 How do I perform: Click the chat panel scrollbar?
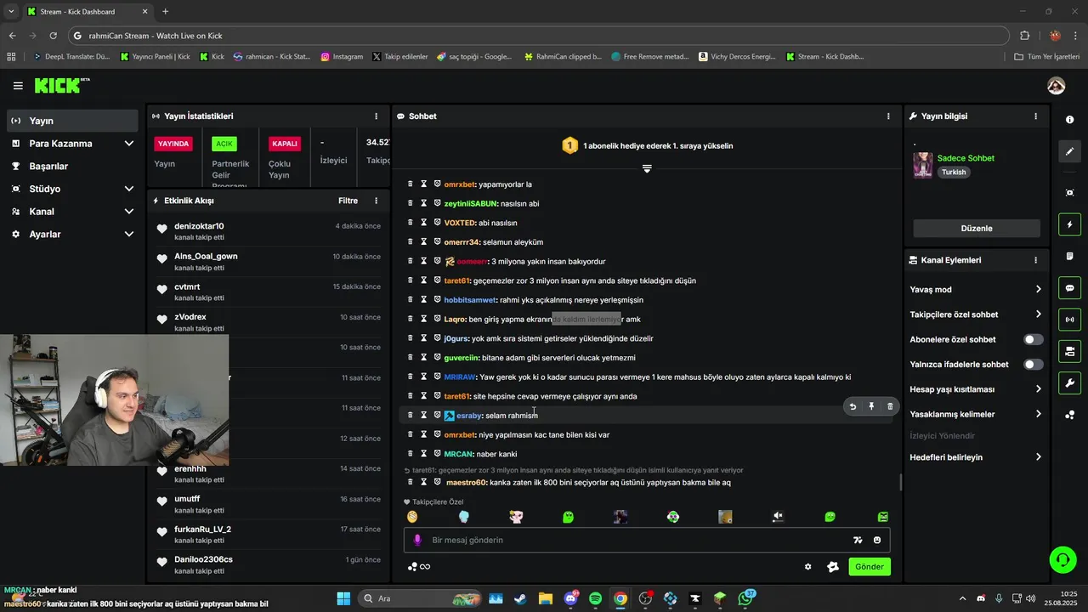(900, 481)
